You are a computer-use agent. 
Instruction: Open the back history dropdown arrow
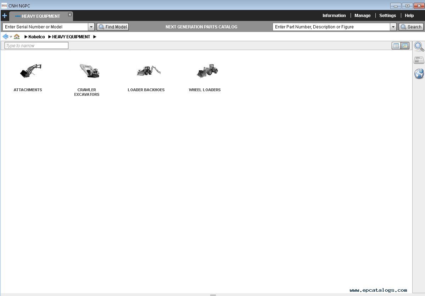[x=11, y=37]
